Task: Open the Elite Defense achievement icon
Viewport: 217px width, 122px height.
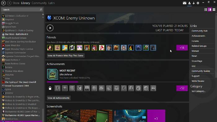Action: 52,74
